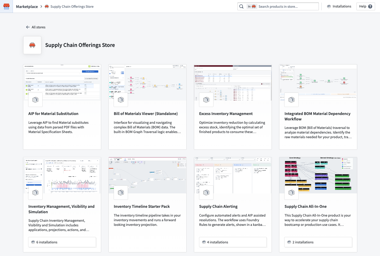Viewport: 380px width, 256px height.
Task: Click package icon on Excess Inventory Management card
Action: (x=206, y=100)
